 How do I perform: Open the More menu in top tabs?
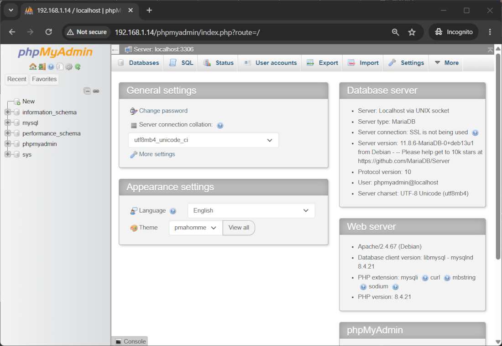tap(447, 63)
